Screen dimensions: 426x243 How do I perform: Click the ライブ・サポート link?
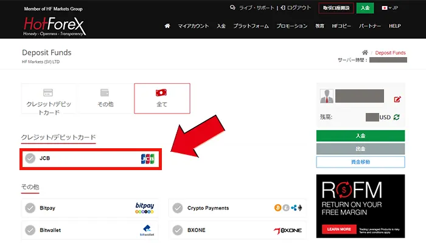(257, 8)
